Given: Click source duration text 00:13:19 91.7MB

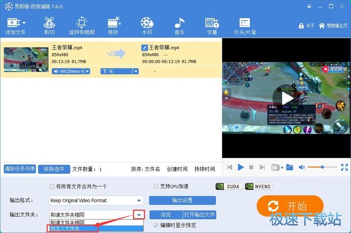Looking at the screenshot, I should coord(69,61).
